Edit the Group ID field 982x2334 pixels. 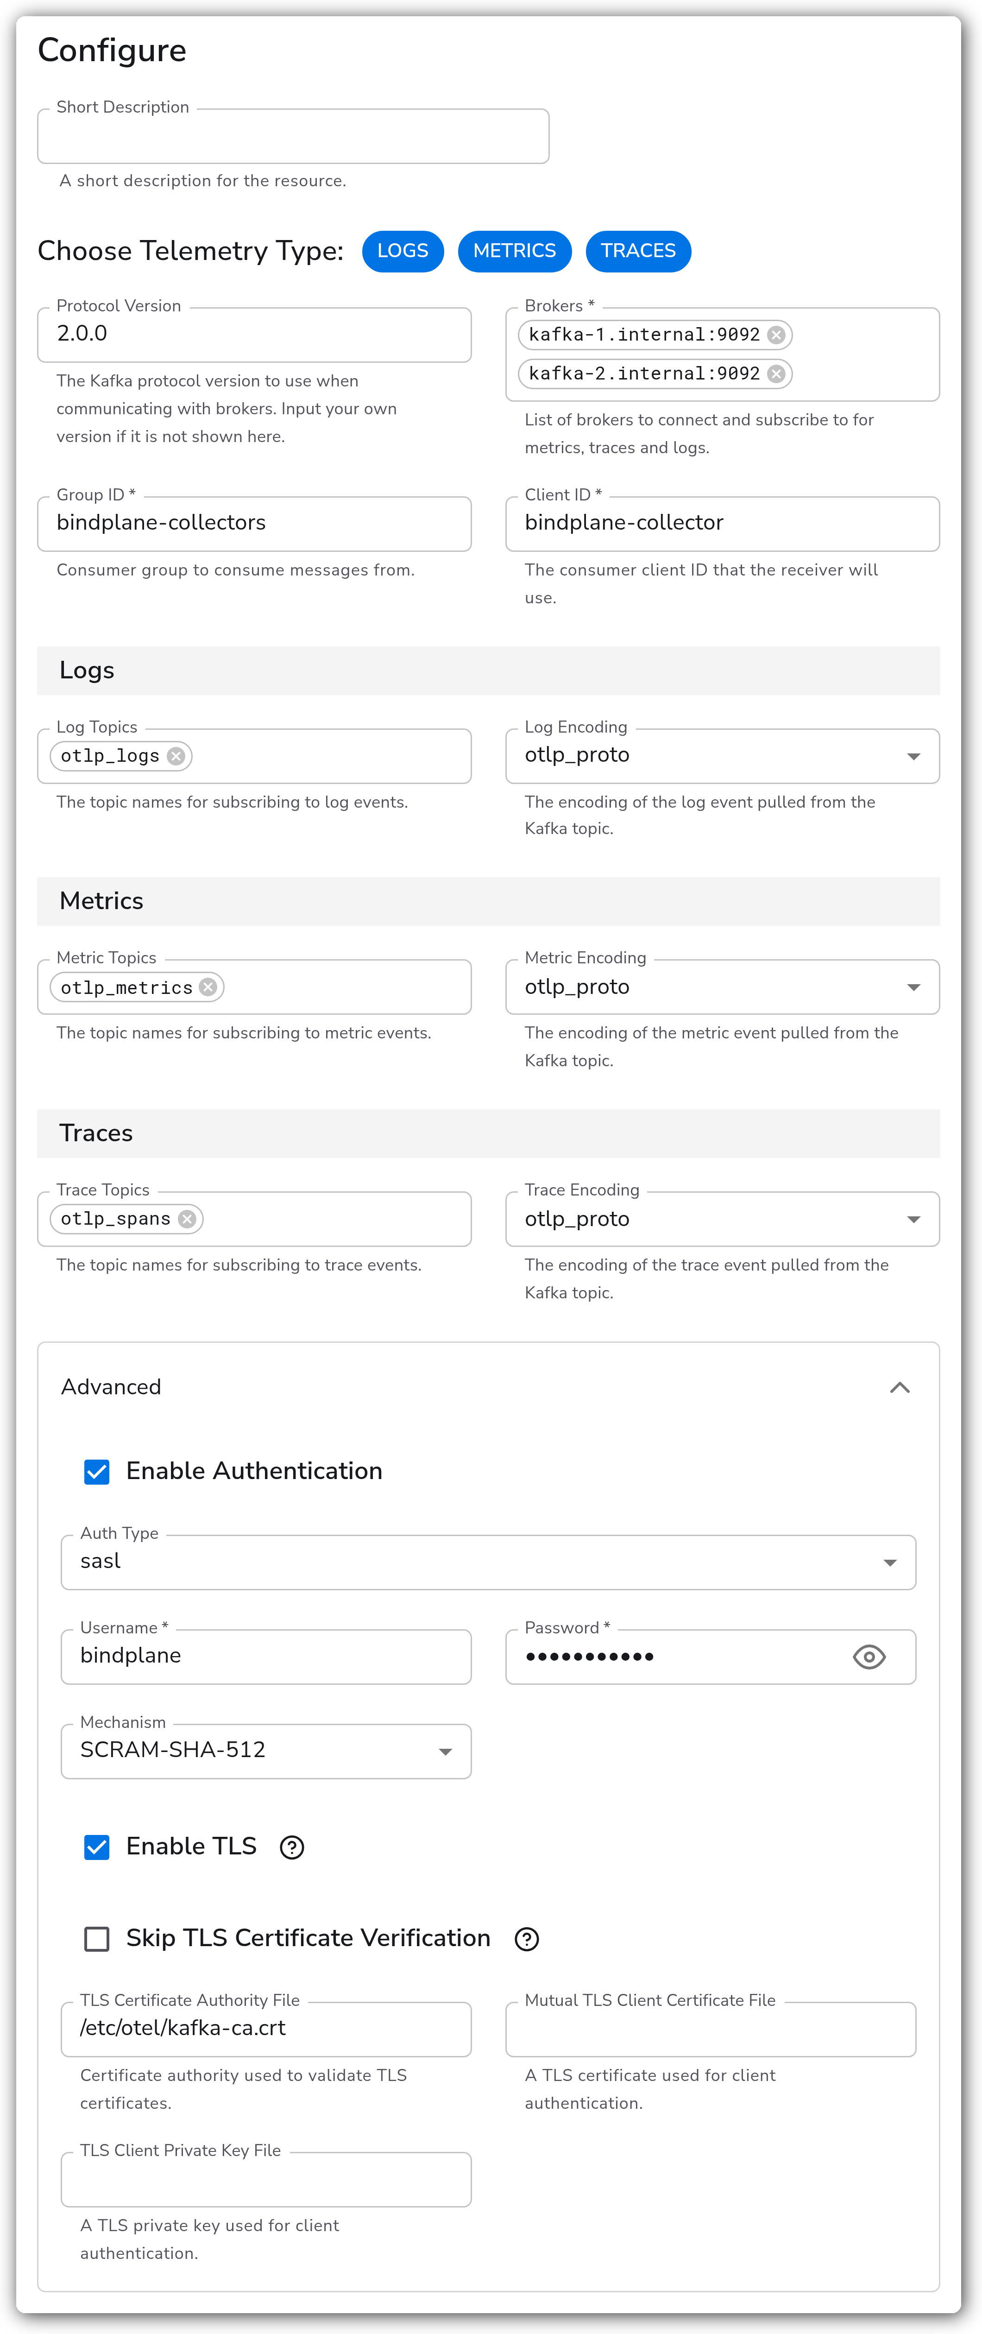coord(254,523)
